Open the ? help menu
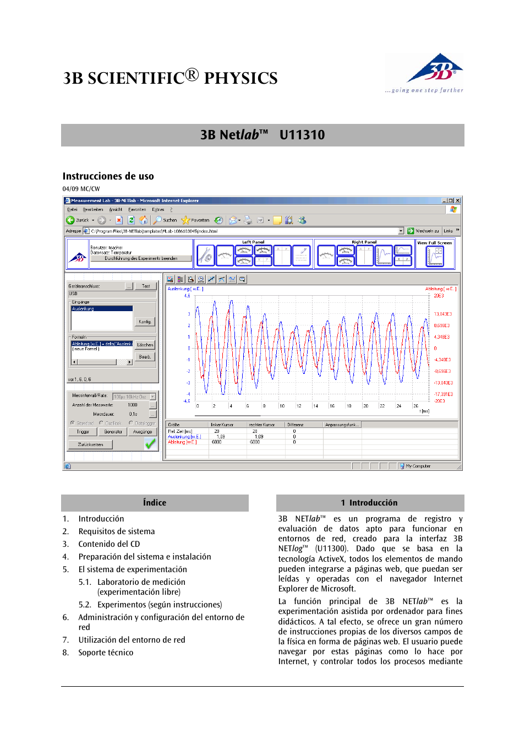The image size is (525, 744). pos(171,209)
